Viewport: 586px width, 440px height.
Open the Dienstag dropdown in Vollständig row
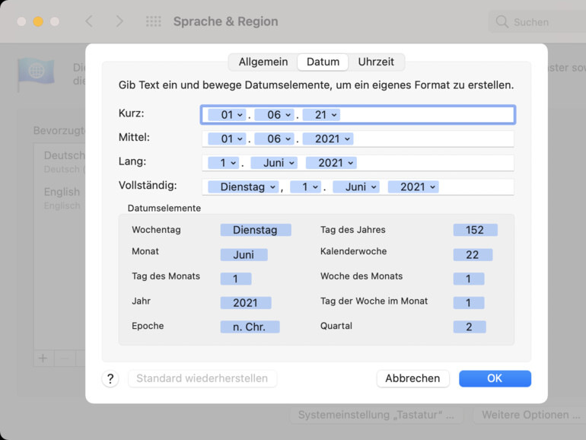point(249,187)
